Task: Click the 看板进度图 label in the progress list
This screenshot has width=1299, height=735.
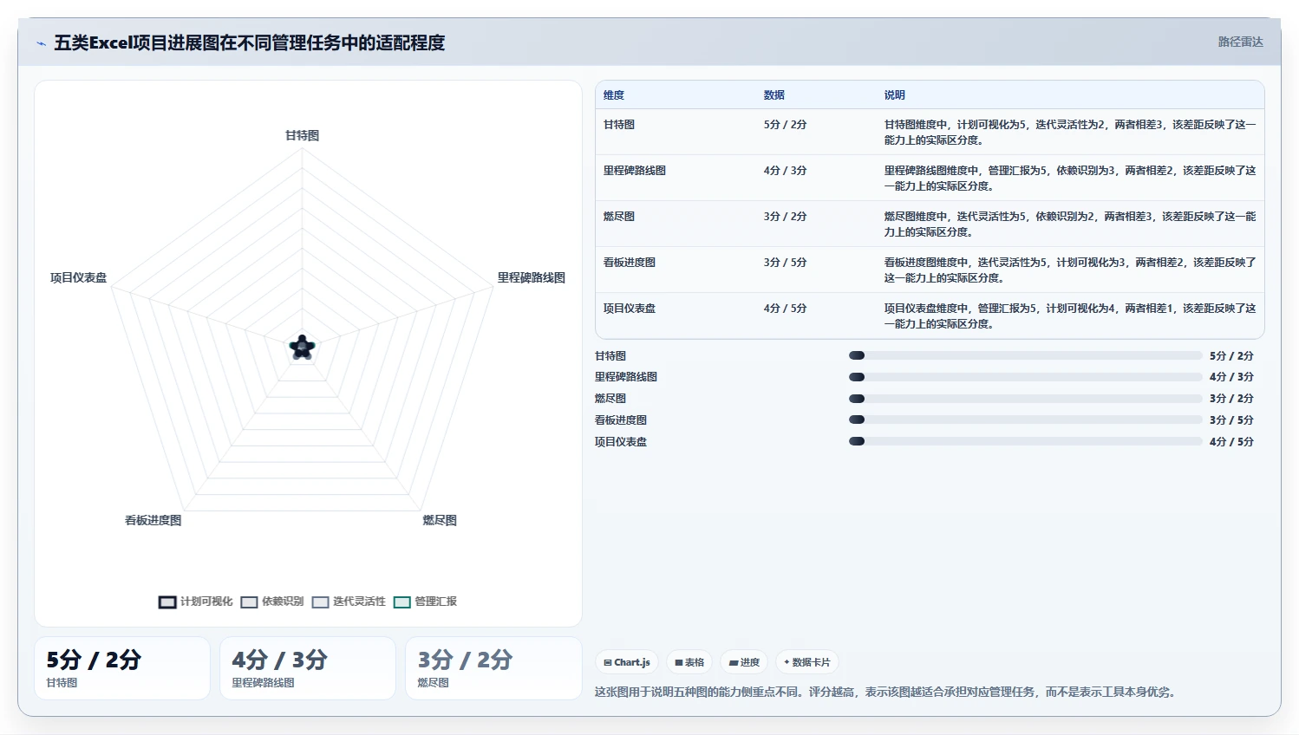Action: click(x=621, y=420)
